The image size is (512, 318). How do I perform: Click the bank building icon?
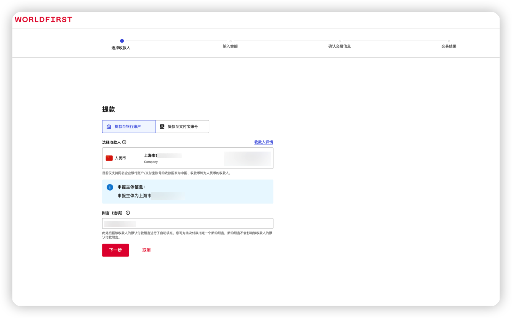pyautogui.click(x=109, y=127)
